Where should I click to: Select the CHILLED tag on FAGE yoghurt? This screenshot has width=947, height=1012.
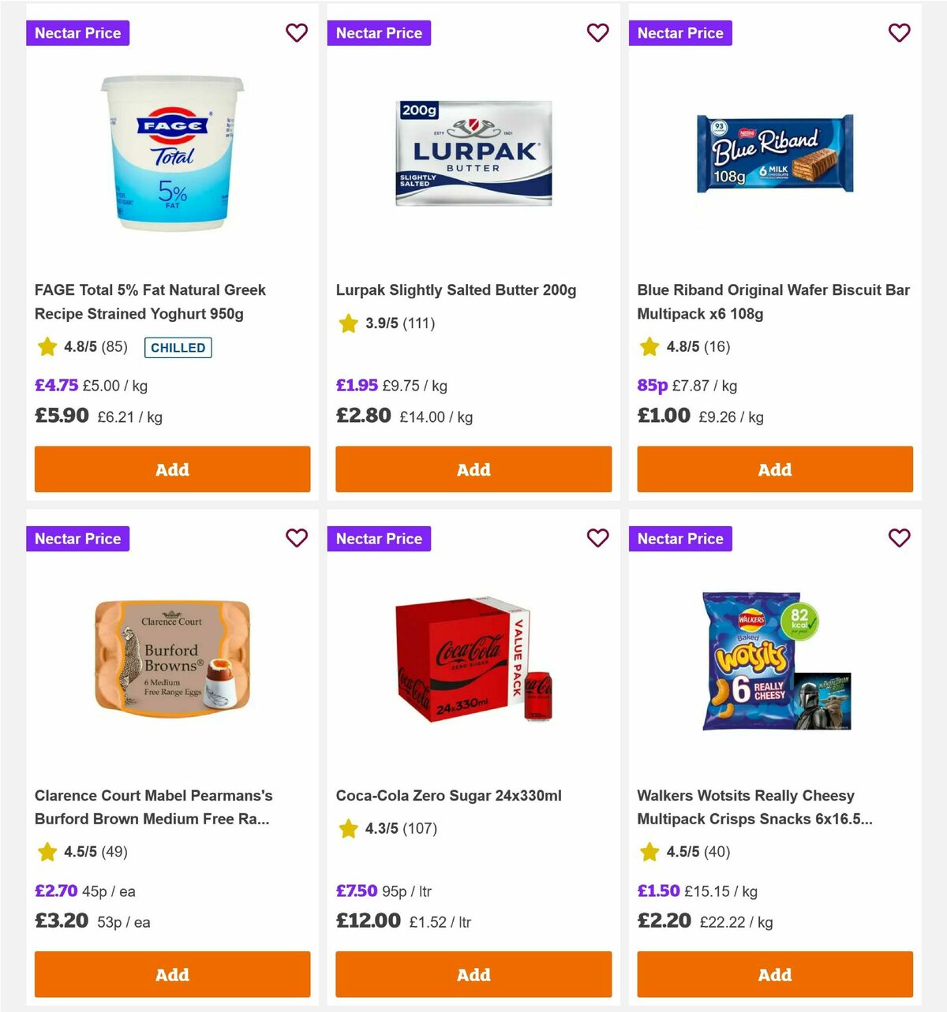pos(178,347)
